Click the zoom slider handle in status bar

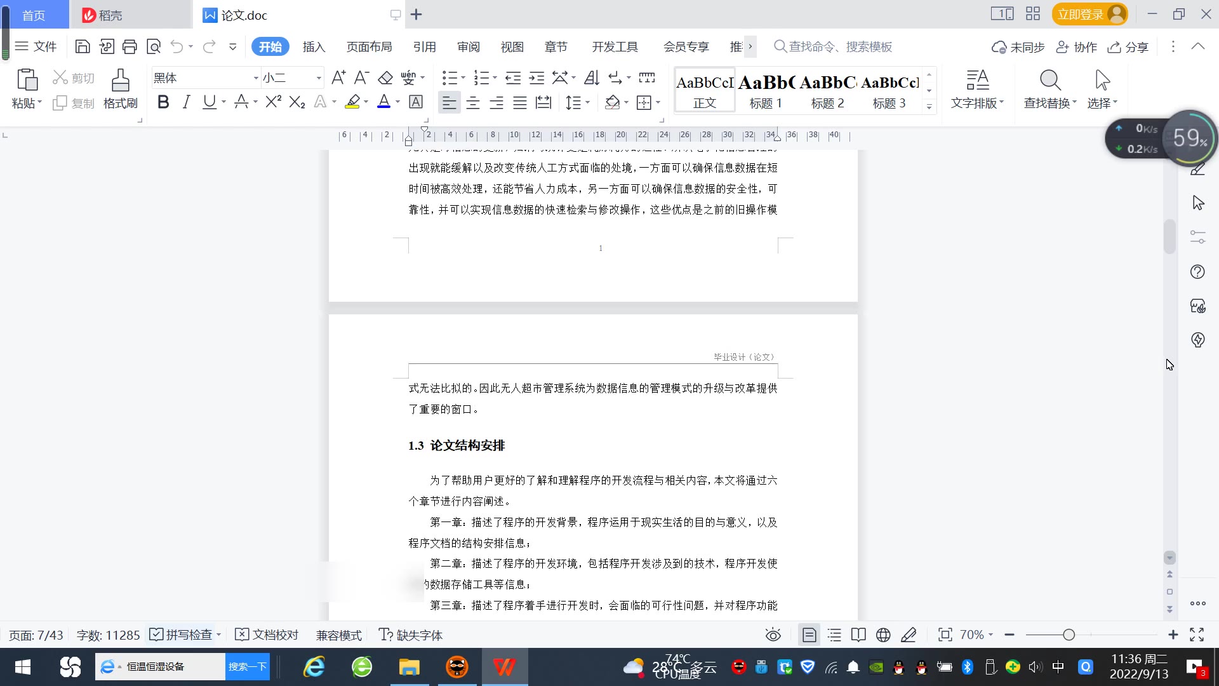[x=1069, y=635]
